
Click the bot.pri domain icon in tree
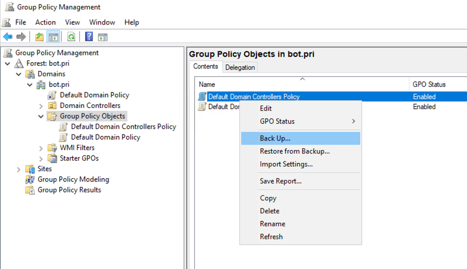tap(41, 84)
